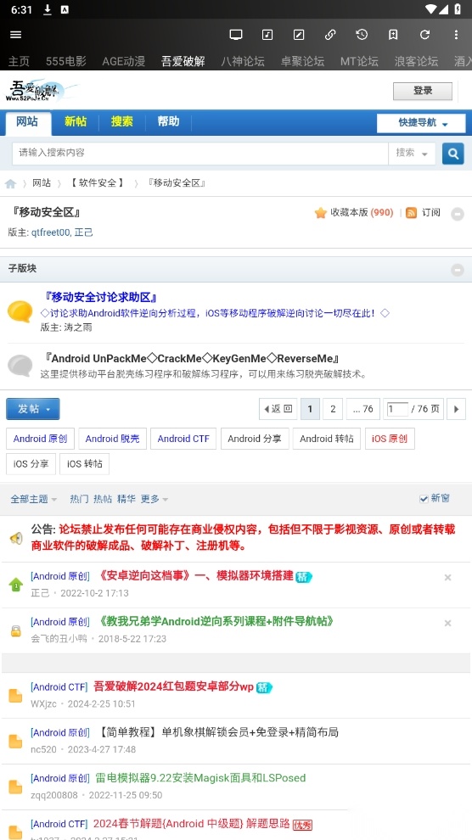Reload the page with refresh icon
This screenshot has width=472, height=840.
(424, 34)
